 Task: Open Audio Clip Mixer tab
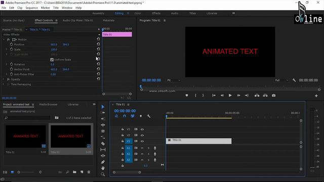[77, 20]
